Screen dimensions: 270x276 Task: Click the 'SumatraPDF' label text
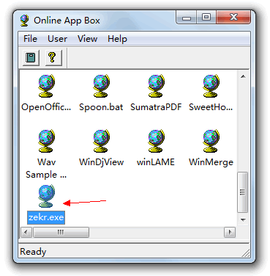click(156, 107)
